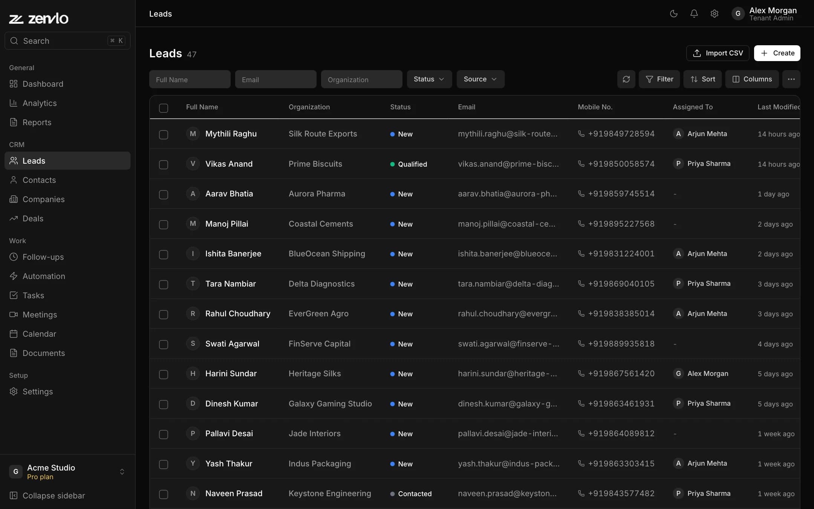This screenshot has width=814, height=509.
Task: Open the Columns chooser
Action: 752,79
